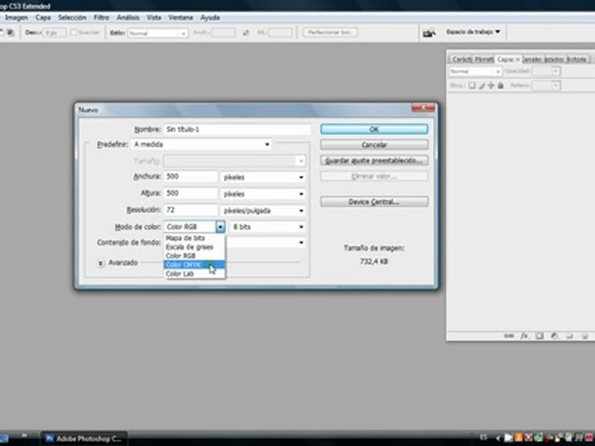Open Adobe Photoshop taskbar button

pyautogui.click(x=84, y=439)
